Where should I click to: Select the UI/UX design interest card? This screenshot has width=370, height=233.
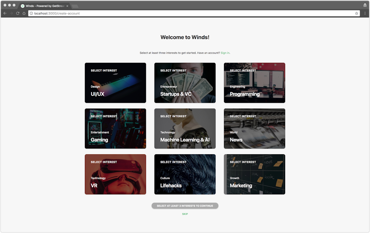coord(115,83)
